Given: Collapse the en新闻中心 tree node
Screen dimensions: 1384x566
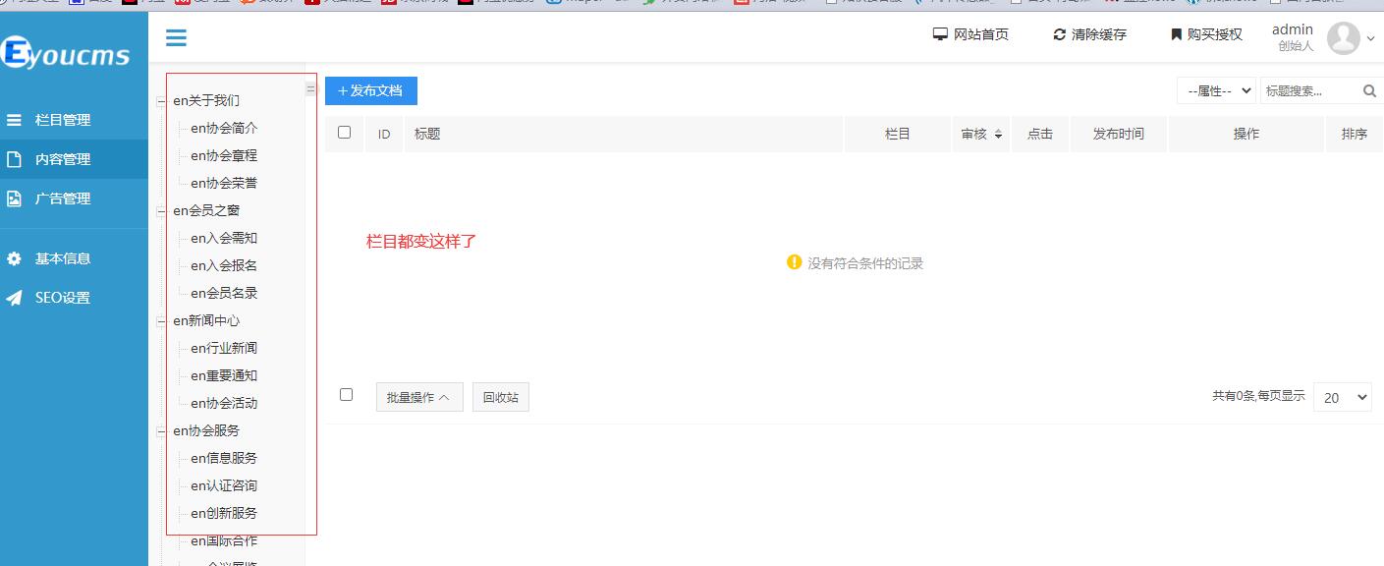Looking at the screenshot, I should tap(162, 320).
